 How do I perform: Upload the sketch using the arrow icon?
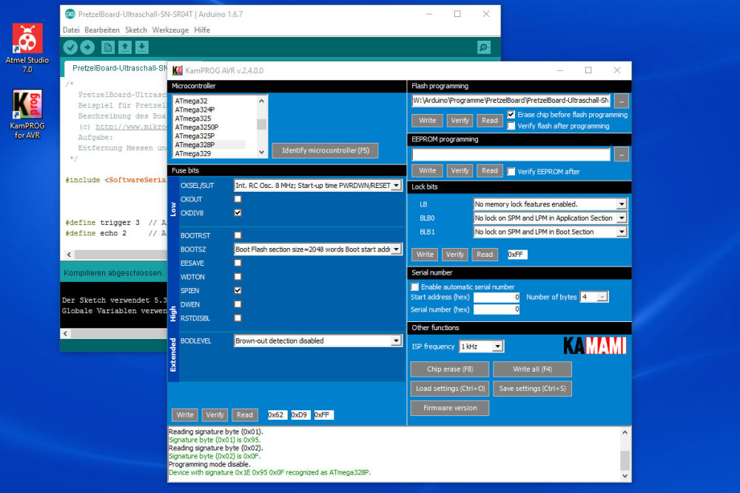point(88,47)
